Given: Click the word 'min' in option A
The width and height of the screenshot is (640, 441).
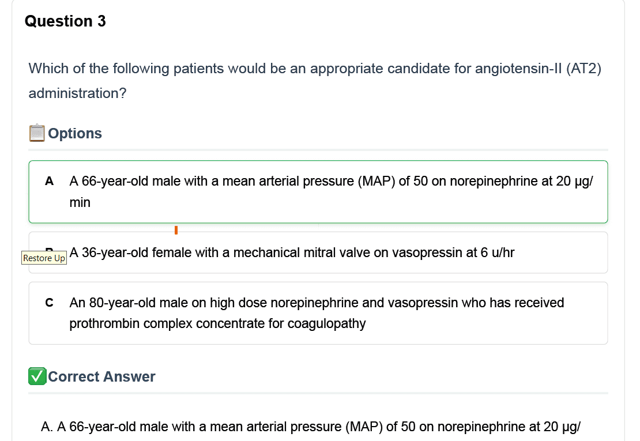Looking at the screenshot, I should pyautogui.click(x=80, y=202).
